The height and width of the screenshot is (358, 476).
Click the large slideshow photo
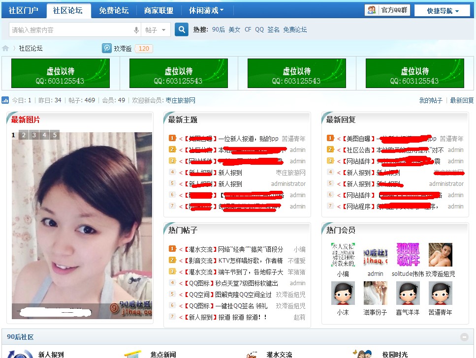82,225
